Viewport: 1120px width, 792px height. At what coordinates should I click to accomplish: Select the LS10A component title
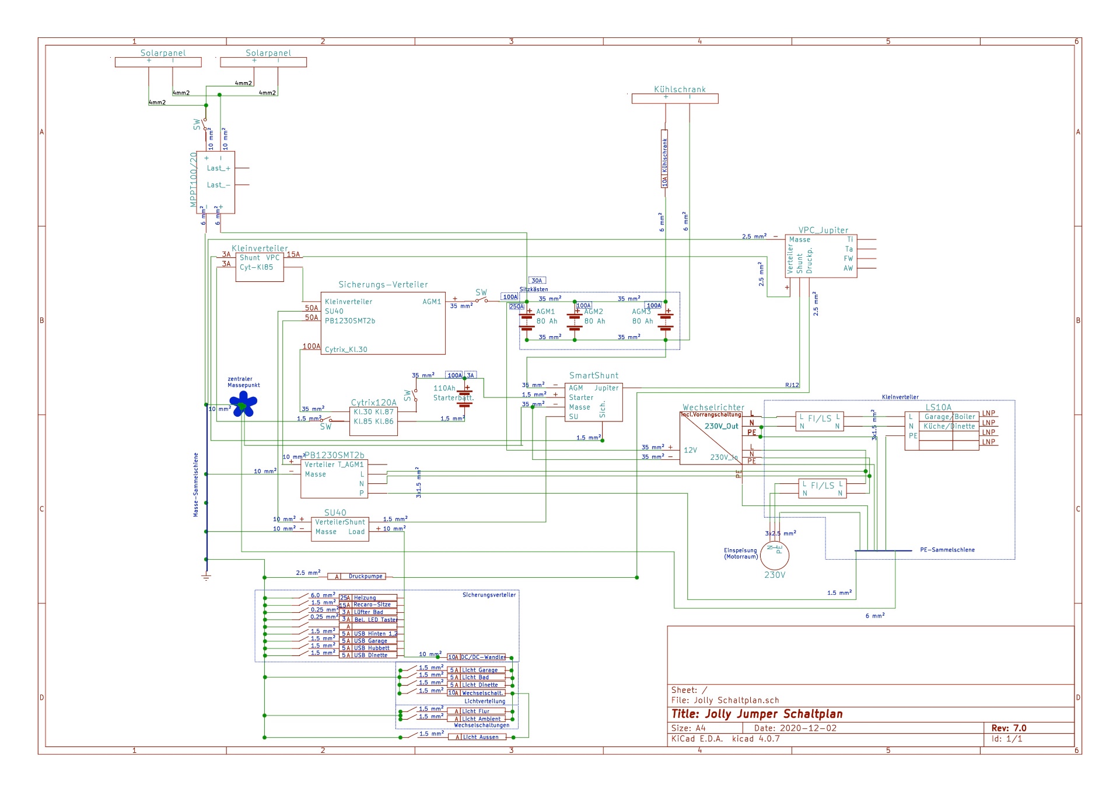tap(938, 407)
